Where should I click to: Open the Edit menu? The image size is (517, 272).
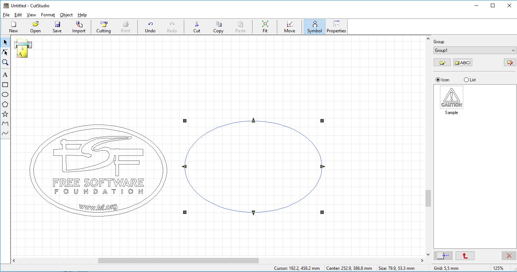18,15
